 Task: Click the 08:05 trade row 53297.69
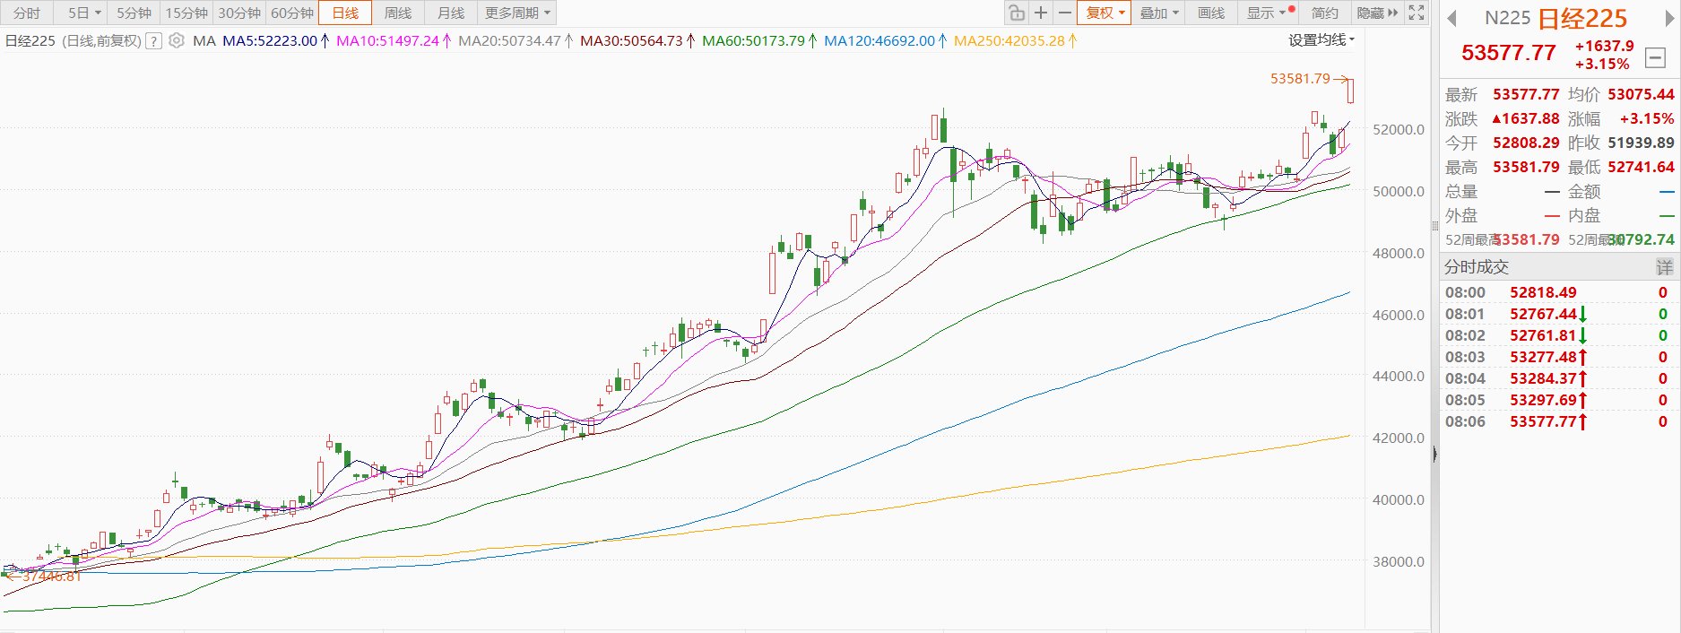tap(1559, 400)
